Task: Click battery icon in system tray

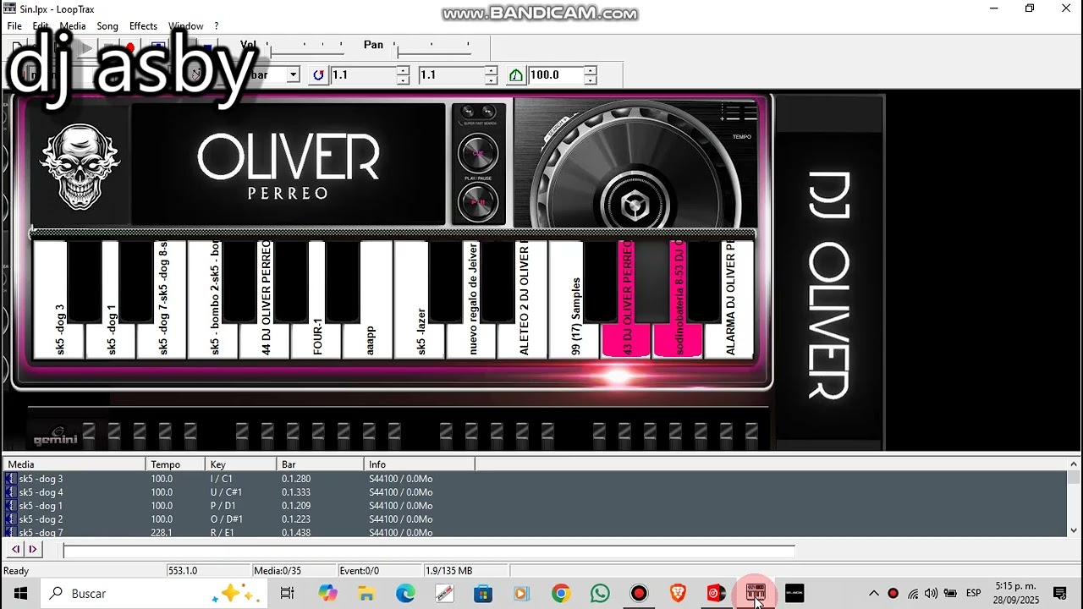Action: pyautogui.click(x=950, y=594)
